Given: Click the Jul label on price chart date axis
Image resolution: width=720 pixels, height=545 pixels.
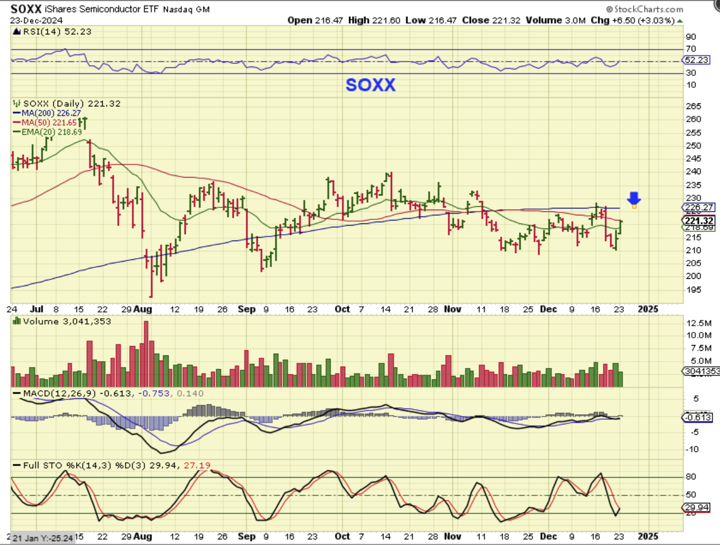Looking at the screenshot, I should [37, 309].
